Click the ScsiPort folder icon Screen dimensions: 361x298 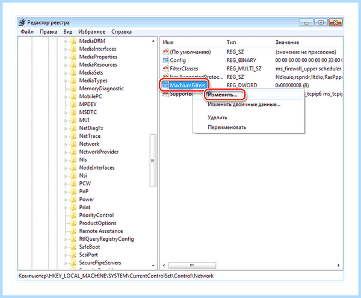click(73, 255)
